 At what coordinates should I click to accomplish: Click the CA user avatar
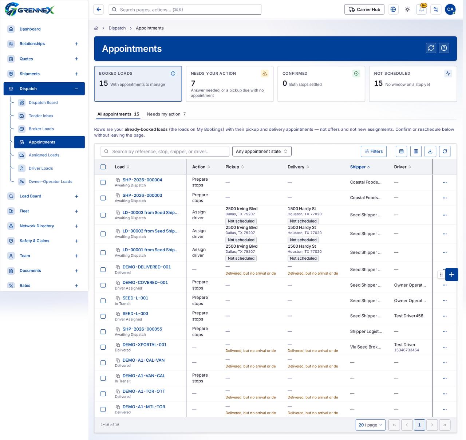tap(450, 9)
